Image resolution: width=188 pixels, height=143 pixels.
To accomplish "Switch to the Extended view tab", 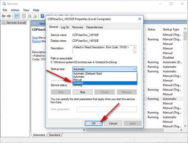I will tap(39, 135).
